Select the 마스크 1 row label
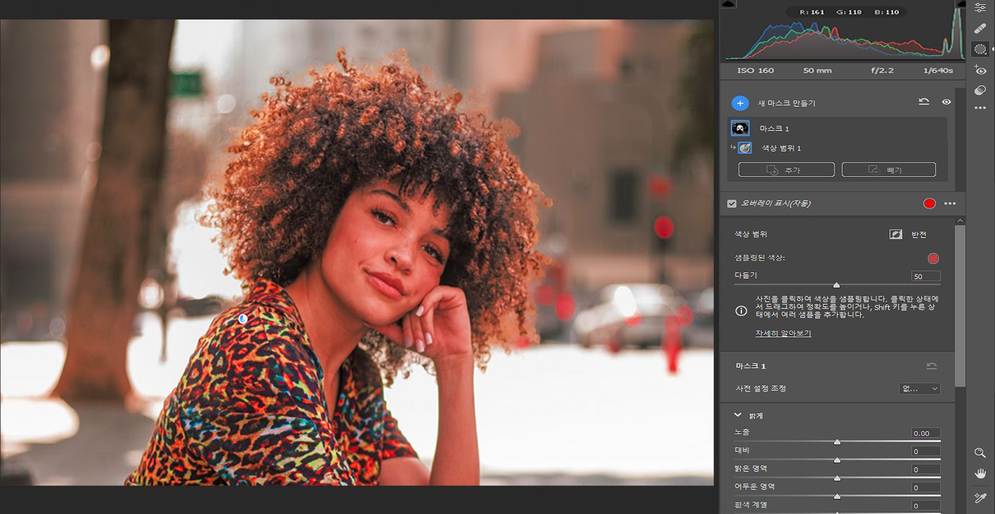The height and width of the screenshot is (514, 995). (774, 129)
